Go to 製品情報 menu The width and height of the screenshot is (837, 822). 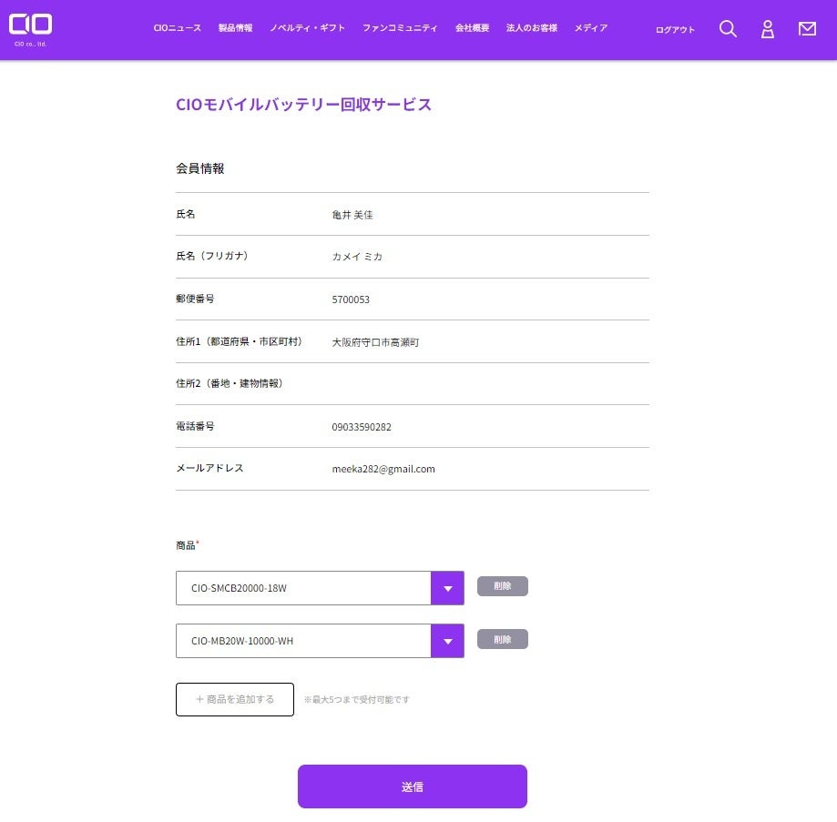click(236, 28)
